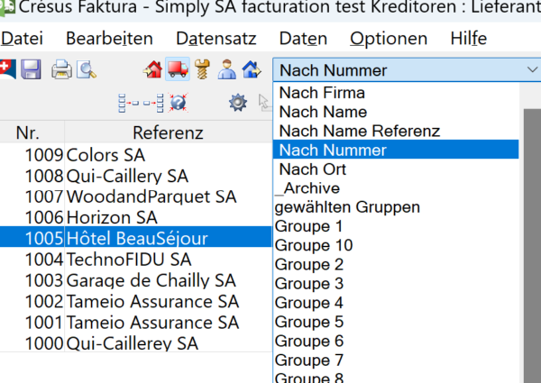Viewport: 541px width, 383px height.
Task: Open settings gear icon in toolbar
Action: [x=238, y=103]
